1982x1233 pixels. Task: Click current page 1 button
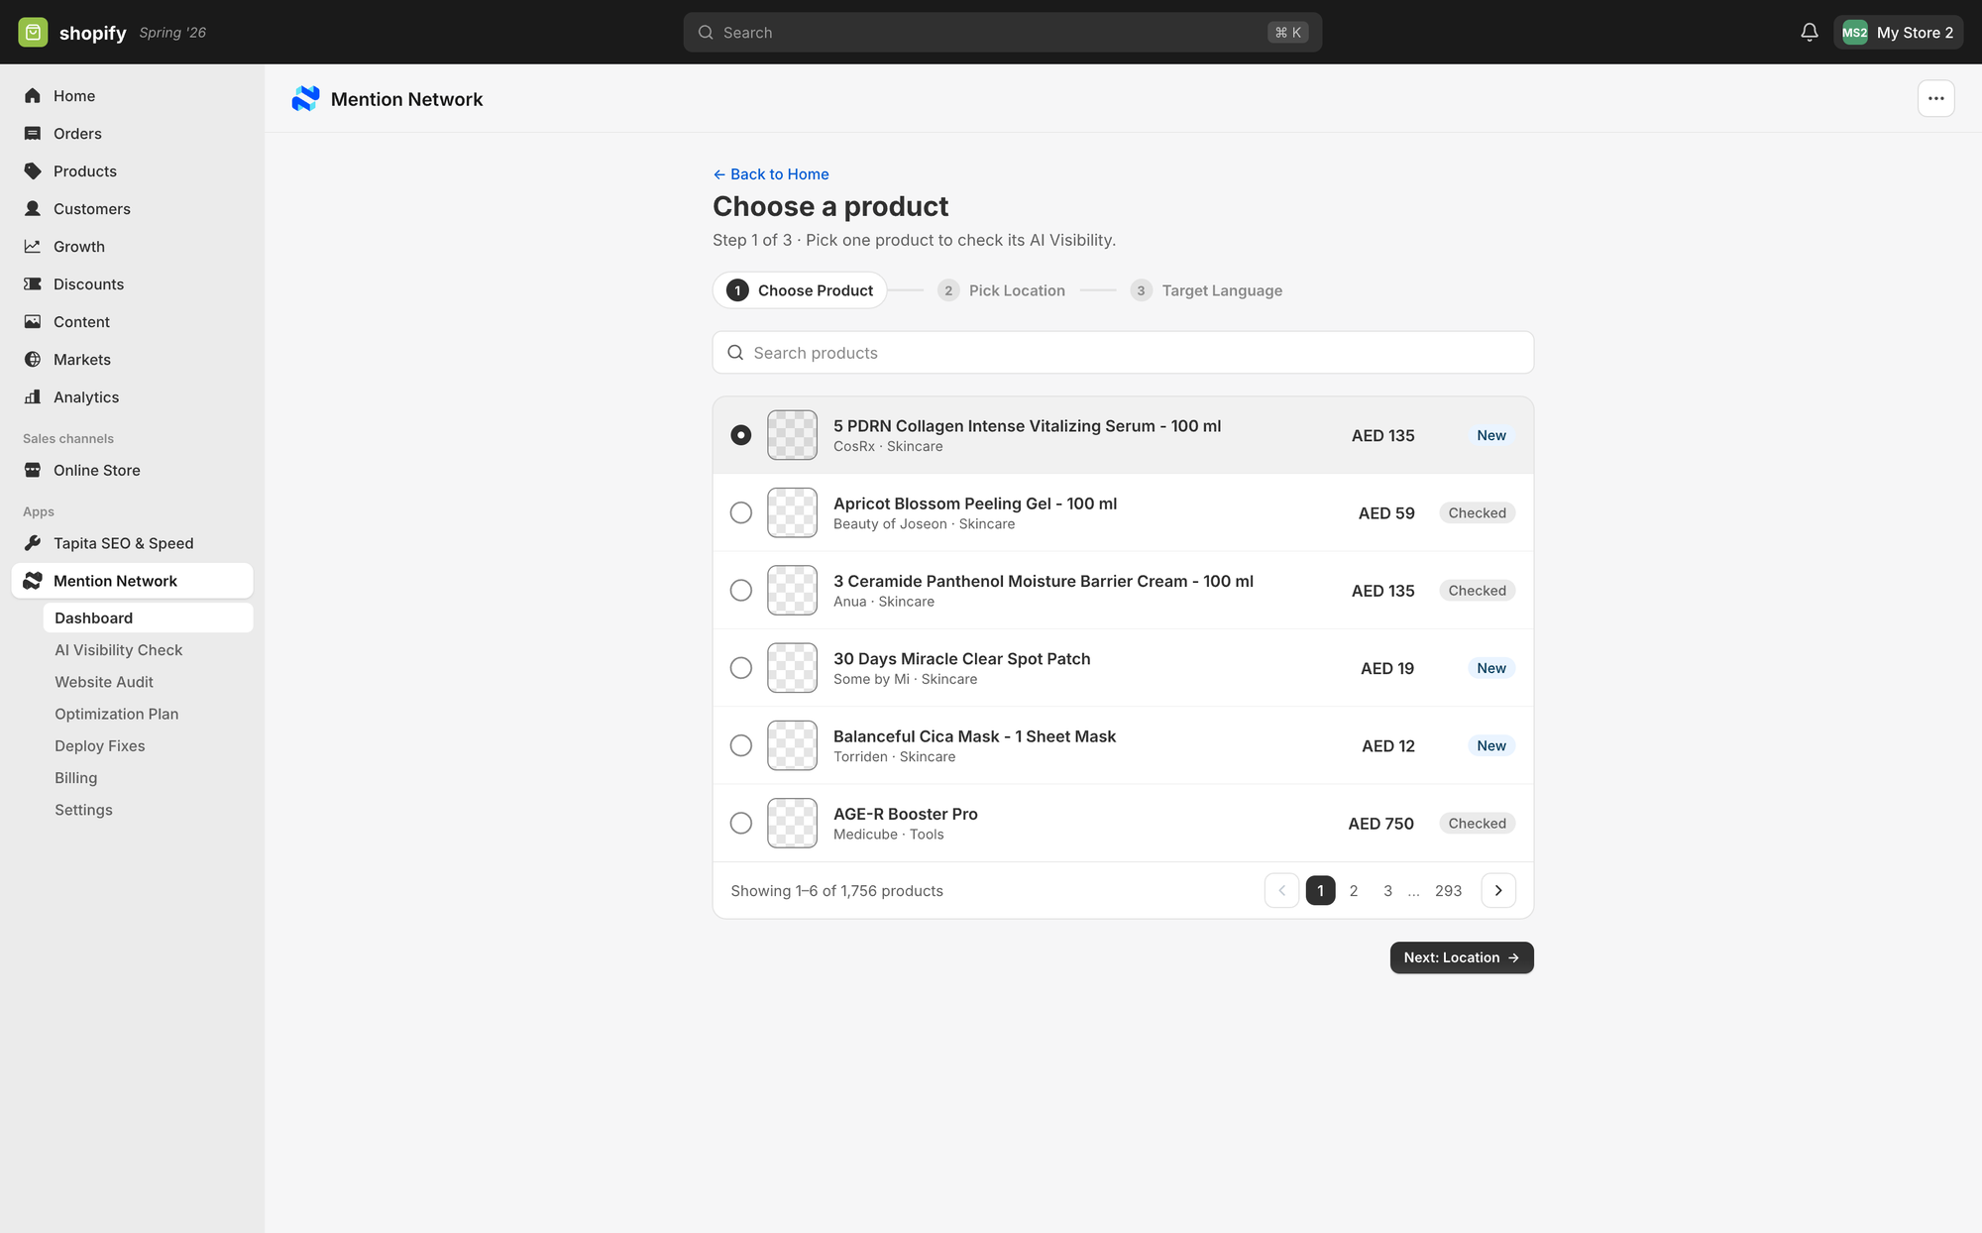point(1320,891)
